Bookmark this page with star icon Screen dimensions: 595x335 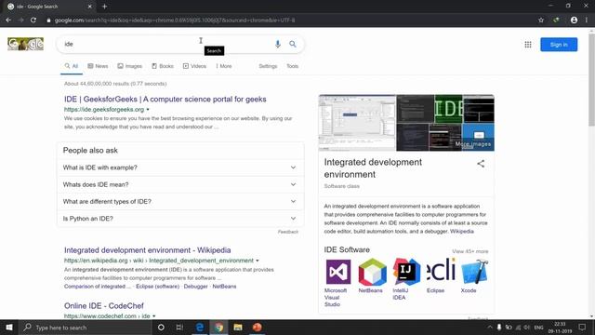click(x=541, y=20)
